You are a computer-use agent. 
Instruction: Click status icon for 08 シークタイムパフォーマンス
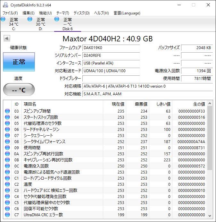point(7,141)
